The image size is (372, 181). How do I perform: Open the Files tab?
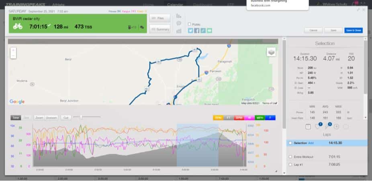(159, 18)
